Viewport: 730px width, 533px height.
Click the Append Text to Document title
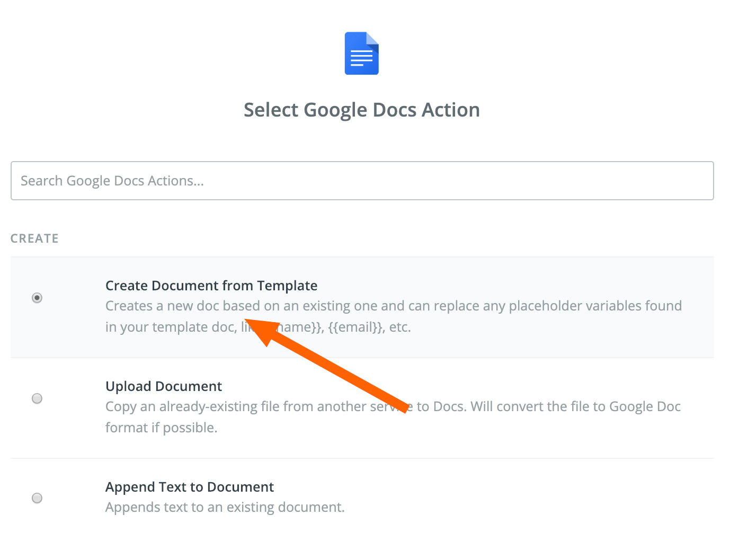tap(190, 487)
